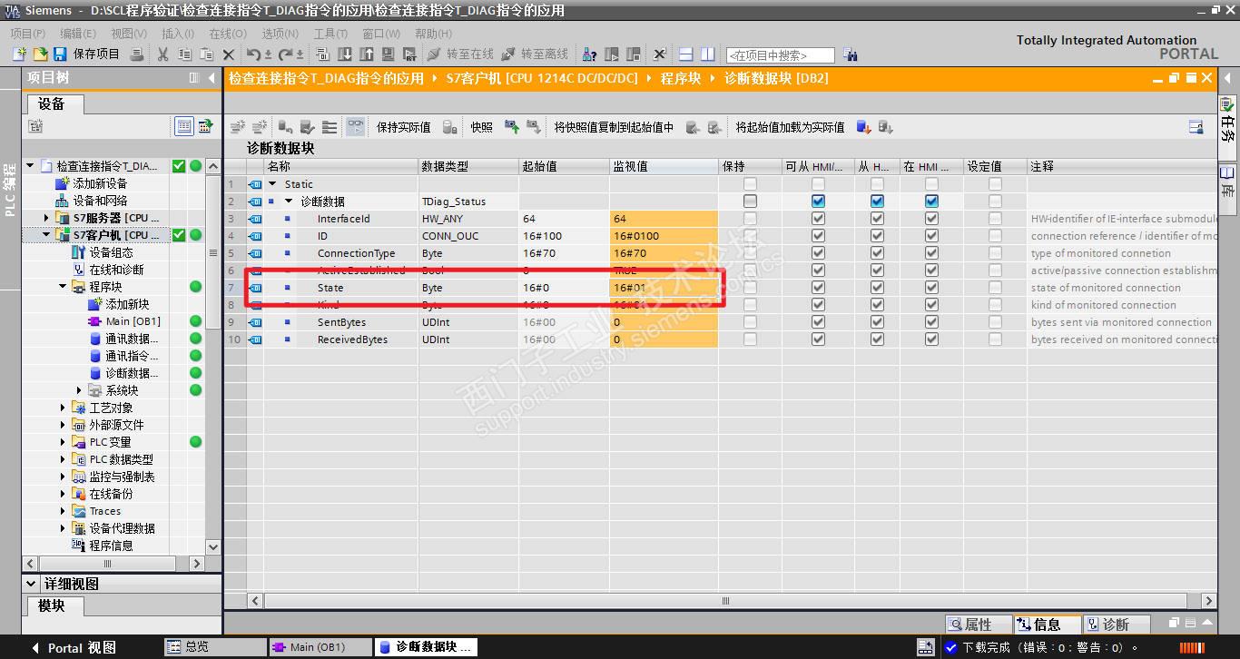Click the redo arrow icon
Image resolution: width=1240 pixels, height=659 pixels.
point(287,54)
